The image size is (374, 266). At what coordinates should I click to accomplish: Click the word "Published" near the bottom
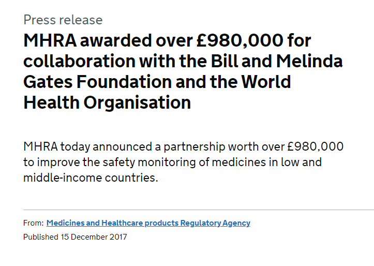point(41,237)
